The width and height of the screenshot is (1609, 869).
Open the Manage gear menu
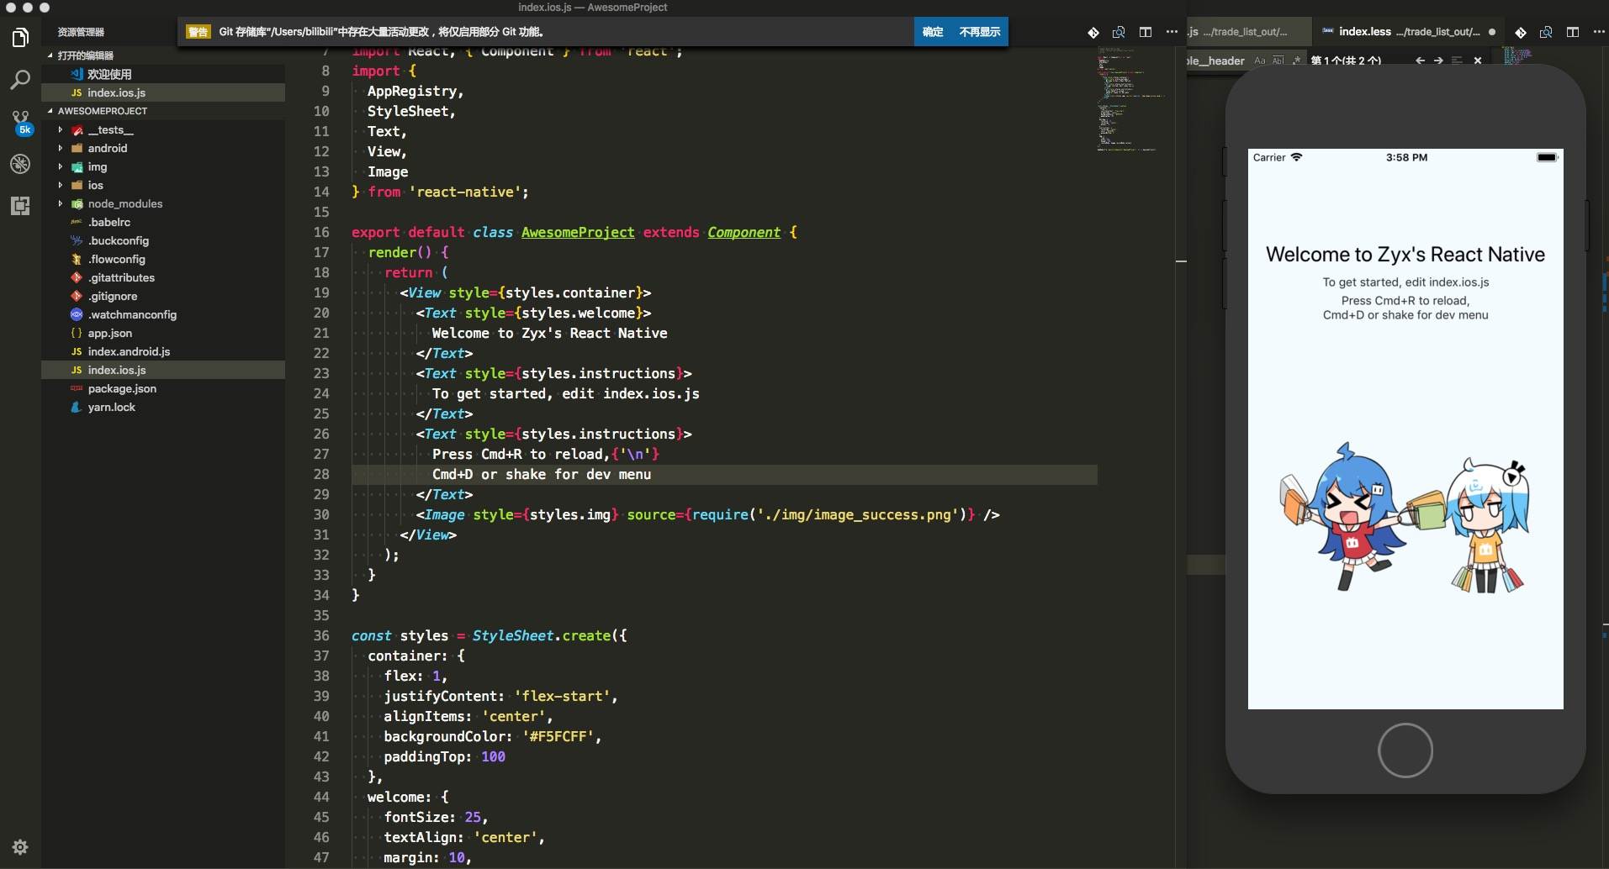tap(20, 847)
